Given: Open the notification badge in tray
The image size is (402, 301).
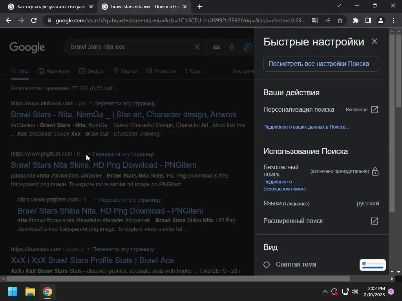Looking at the screenshot, I should click(x=391, y=292).
